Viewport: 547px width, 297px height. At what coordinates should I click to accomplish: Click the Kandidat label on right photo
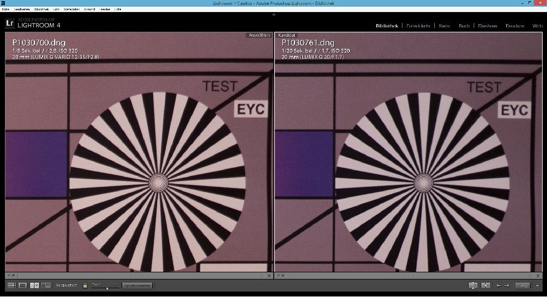click(x=287, y=35)
